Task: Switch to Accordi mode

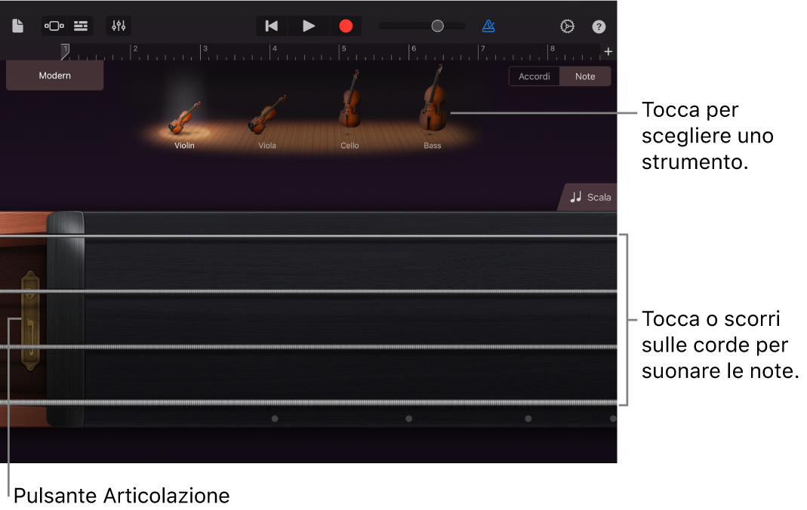Action: click(534, 76)
